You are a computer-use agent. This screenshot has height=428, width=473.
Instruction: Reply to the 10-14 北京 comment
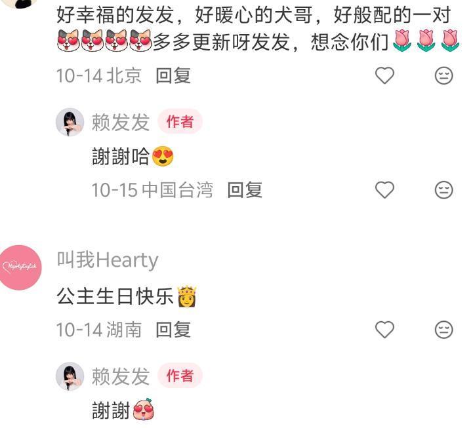173,75
